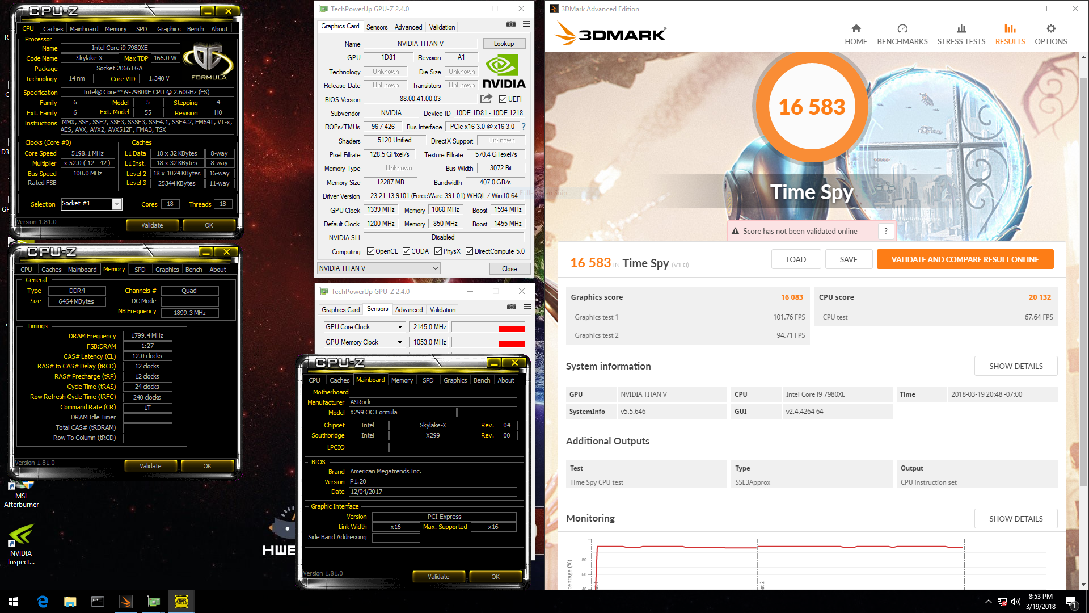The image size is (1089, 613).
Task: Click Bus Interface question mark in GPU-Z
Action: coord(524,127)
